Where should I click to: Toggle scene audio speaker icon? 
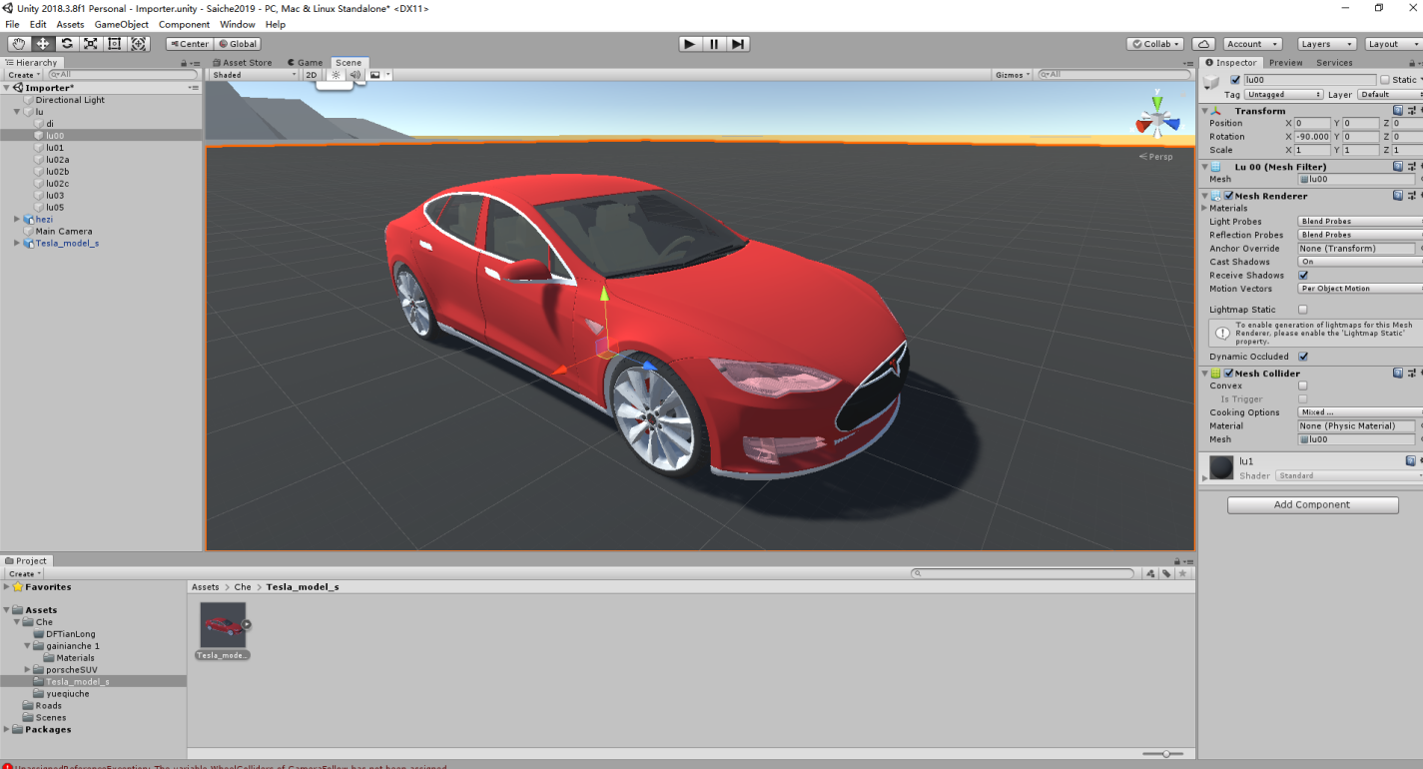(x=355, y=75)
